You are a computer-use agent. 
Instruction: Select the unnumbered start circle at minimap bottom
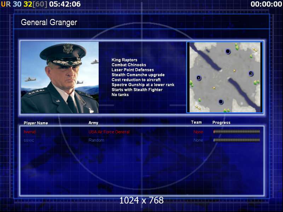point(221,102)
